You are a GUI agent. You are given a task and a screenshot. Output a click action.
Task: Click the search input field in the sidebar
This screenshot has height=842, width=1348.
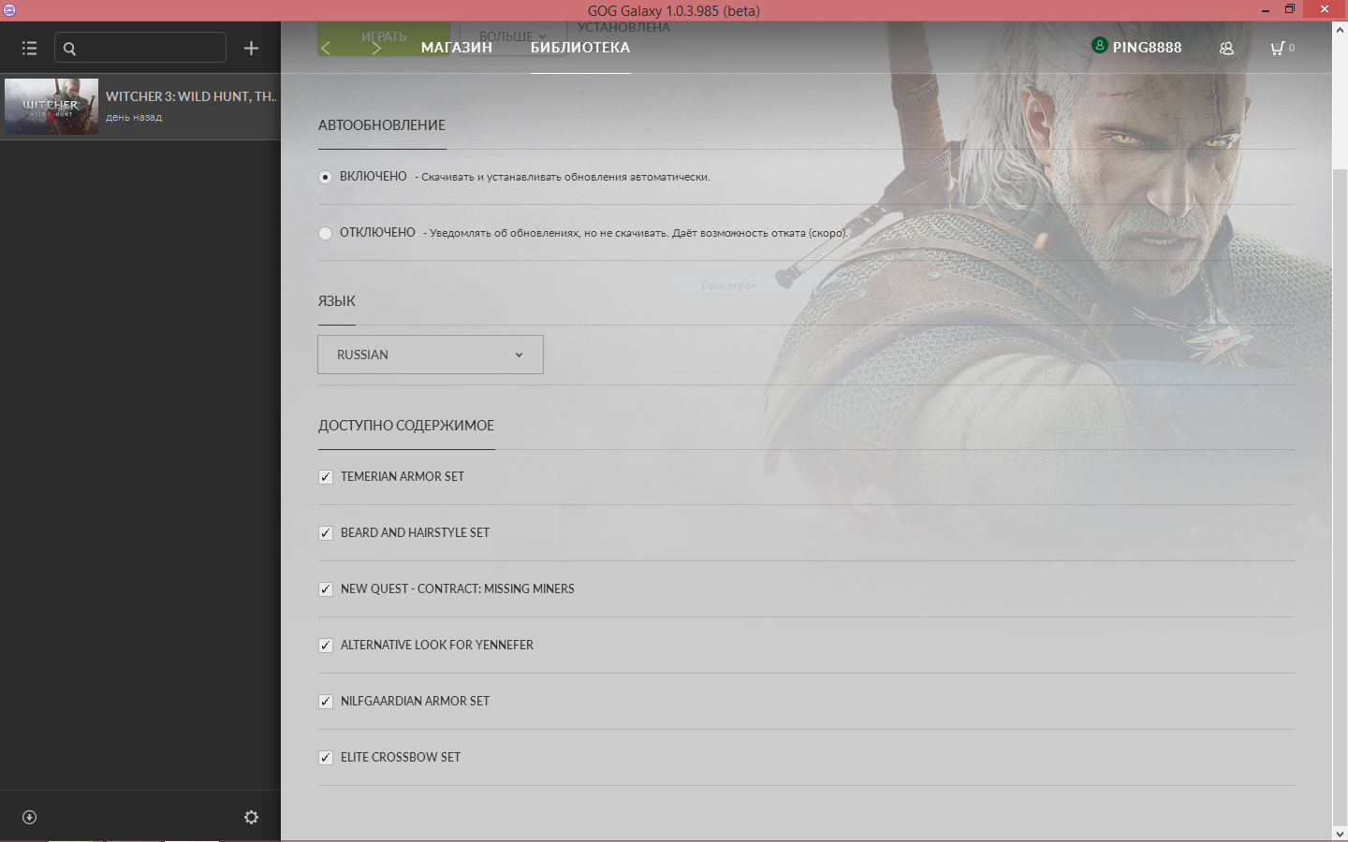pos(140,48)
